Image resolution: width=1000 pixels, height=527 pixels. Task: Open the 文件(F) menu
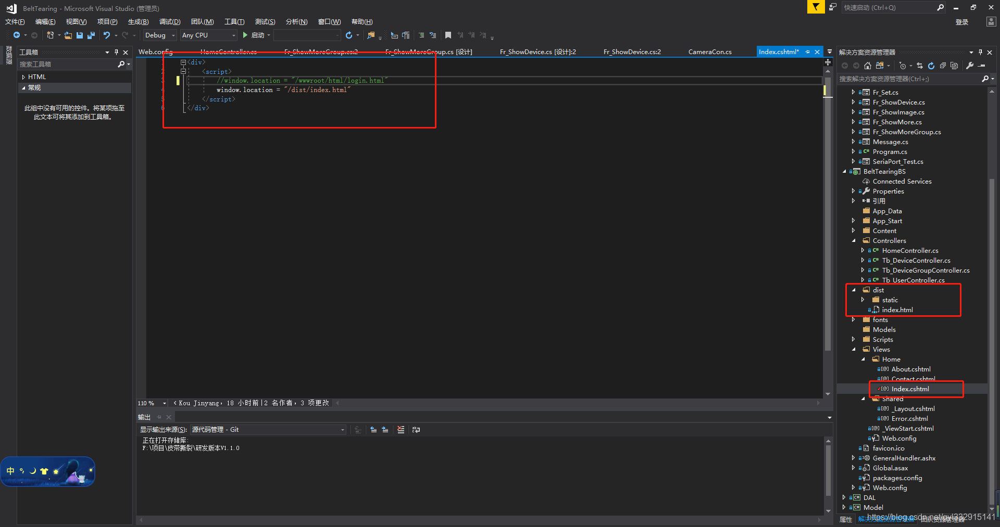(x=15, y=22)
